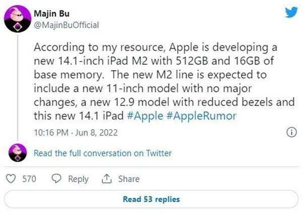The height and width of the screenshot is (214, 302).
Task: Click the Share text label
Action: click(x=129, y=179)
